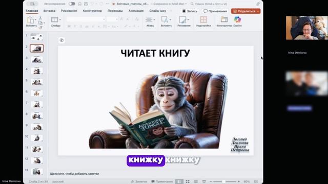The height and width of the screenshot is (184, 328).
Task: Click the fit slide to window icon
Action: pyautogui.click(x=256, y=181)
